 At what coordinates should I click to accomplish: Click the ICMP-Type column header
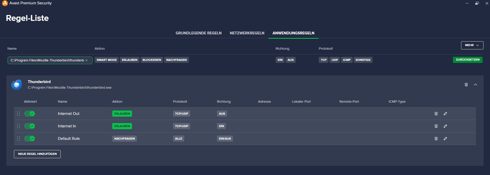tap(397, 102)
